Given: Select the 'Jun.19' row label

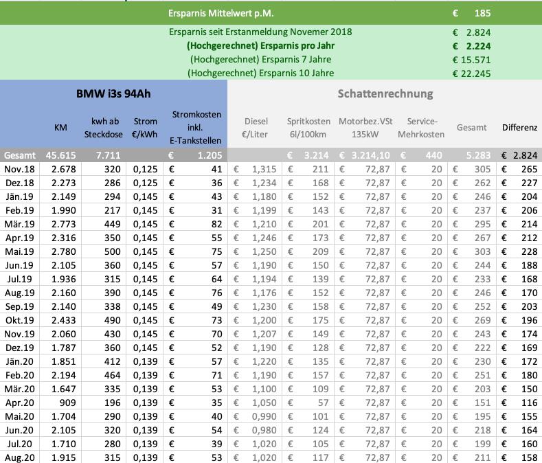Looking at the screenshot, I should [x=19, y=265].
